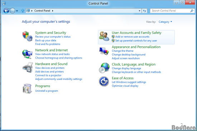The image size is (197, 131).
Task: Click the User Accounts people icon
Action: (104, 36)
